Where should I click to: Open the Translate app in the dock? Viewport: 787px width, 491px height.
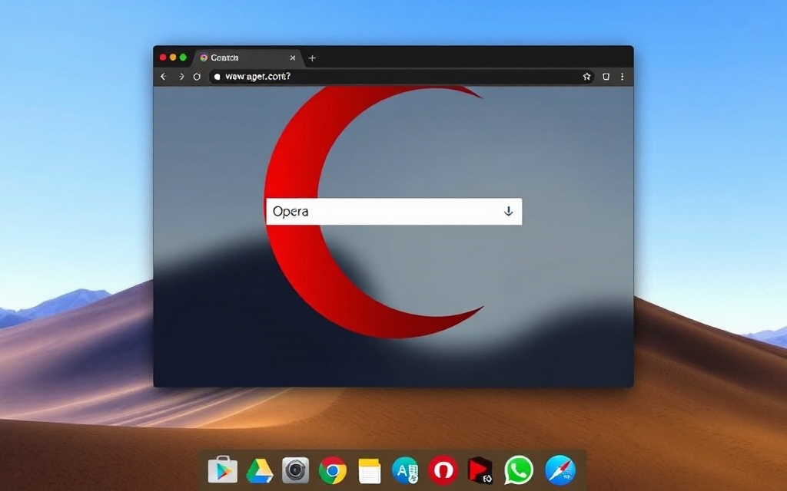click(x=406, y=470)
